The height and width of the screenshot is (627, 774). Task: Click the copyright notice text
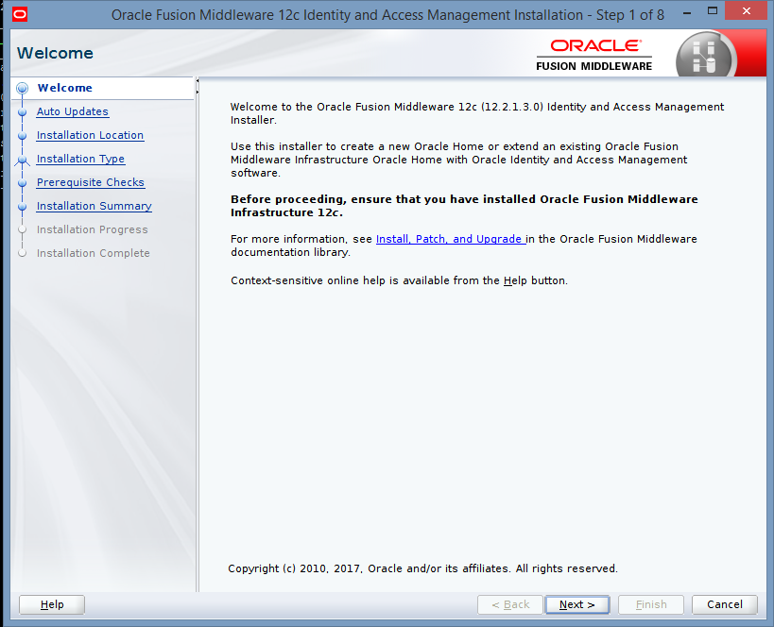(422, 568)
